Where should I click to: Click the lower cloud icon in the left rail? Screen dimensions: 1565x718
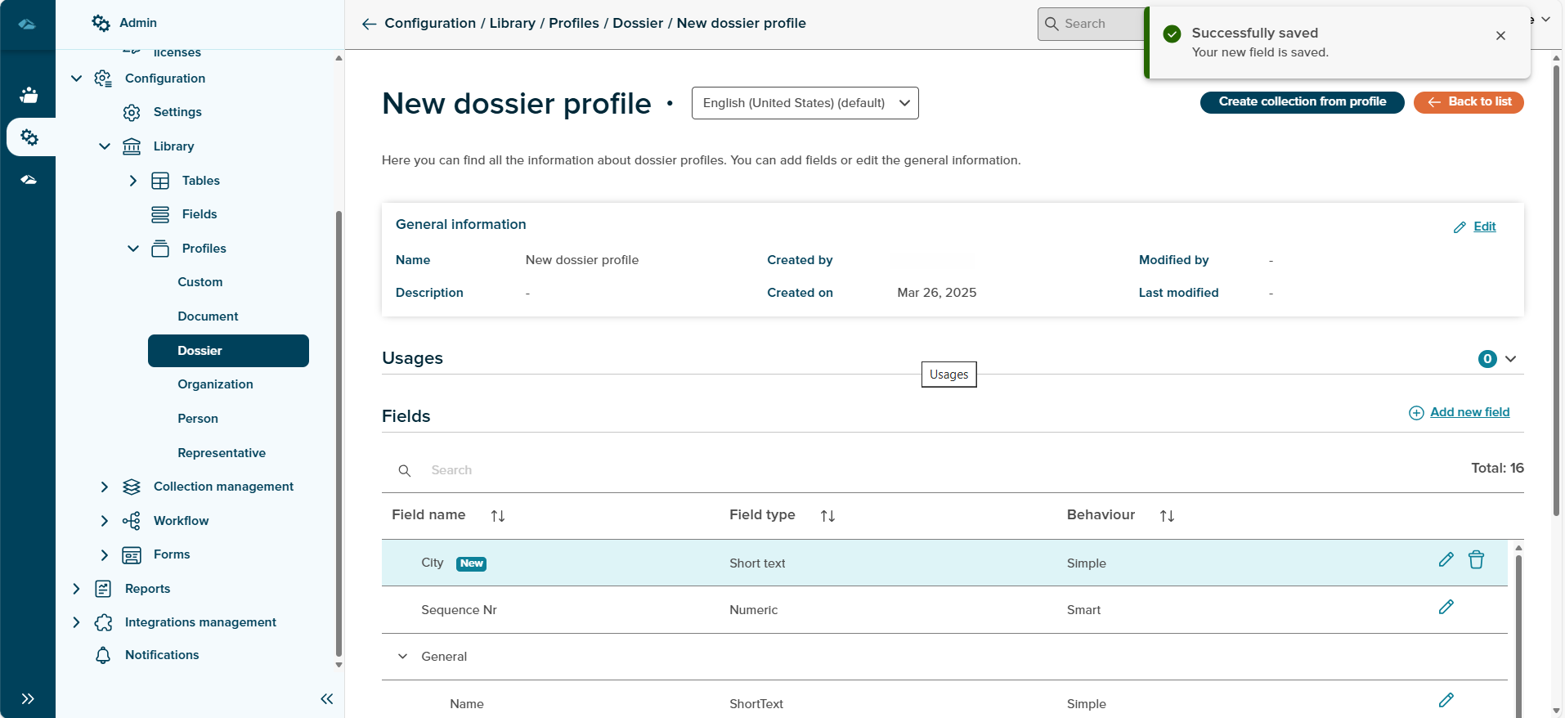pyautogui.click(x=29, y=179)
